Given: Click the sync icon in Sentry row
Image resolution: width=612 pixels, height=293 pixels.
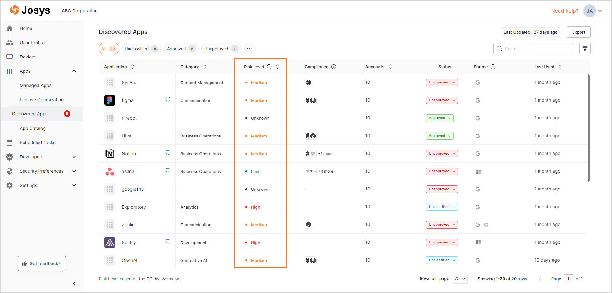Looking at the screenshot, I should point(168,242).
